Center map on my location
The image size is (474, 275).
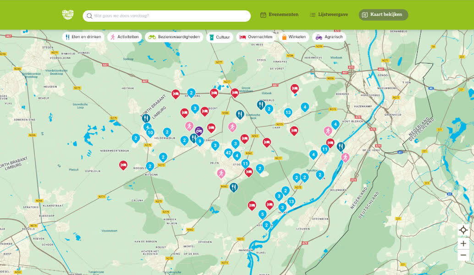tap(463, 230)
